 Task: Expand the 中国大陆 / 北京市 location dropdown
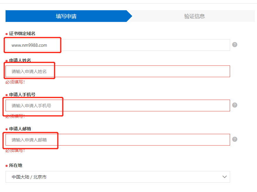pyautogui.click(x=117, y=177)
